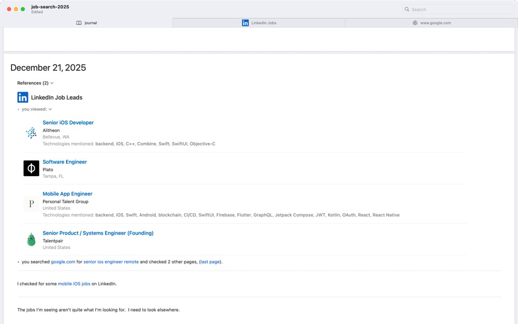Open the Software Engineer job link

65,161
